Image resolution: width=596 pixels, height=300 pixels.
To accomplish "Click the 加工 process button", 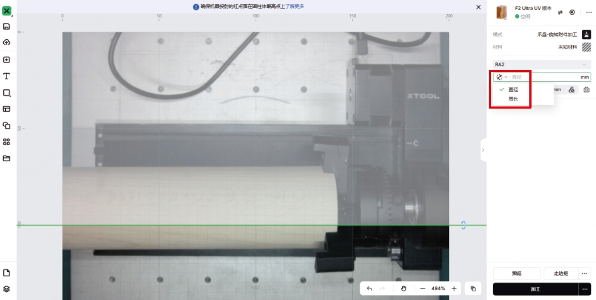I will tap(536, 289).
